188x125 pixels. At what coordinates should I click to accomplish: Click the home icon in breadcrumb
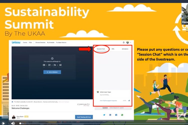pos(12,102)
